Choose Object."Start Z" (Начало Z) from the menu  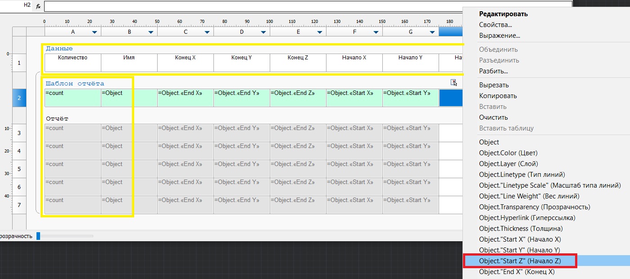520,261
